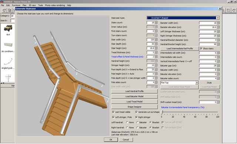
Task: Select the 4x4 vehicle catalog thumbnail
Action: [8, 28]
